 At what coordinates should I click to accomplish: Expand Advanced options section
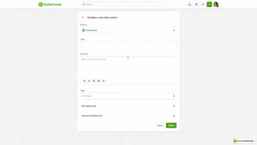pyautogui.click(x=174, y=116)
